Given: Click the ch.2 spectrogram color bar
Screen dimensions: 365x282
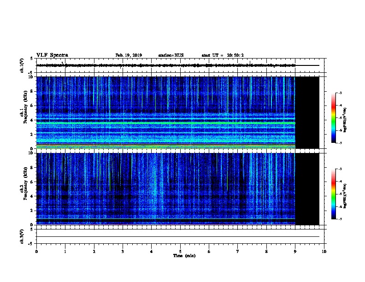Looking at the screenshot, I should tap(334, 194).
